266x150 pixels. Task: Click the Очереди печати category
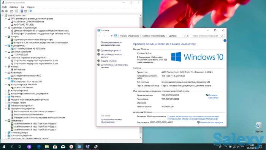18,103
